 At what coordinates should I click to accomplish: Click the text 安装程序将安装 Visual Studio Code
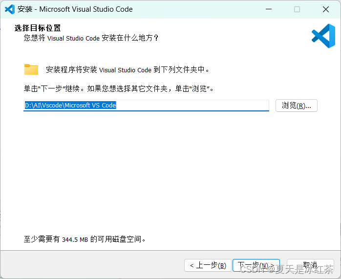coord(99,70)
